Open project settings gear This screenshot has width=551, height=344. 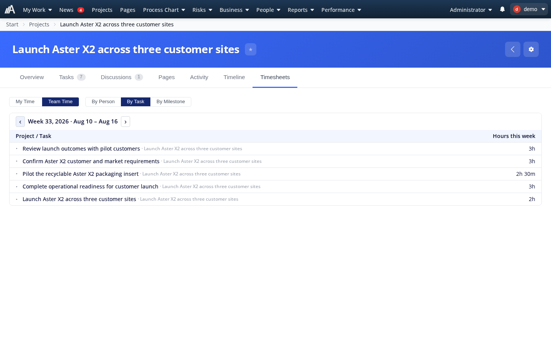531,49
